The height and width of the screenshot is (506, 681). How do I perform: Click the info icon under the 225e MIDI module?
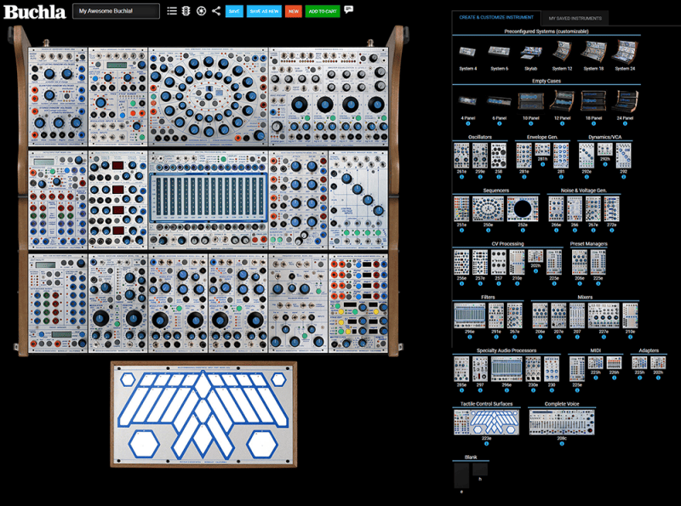(x=576, y=389)
